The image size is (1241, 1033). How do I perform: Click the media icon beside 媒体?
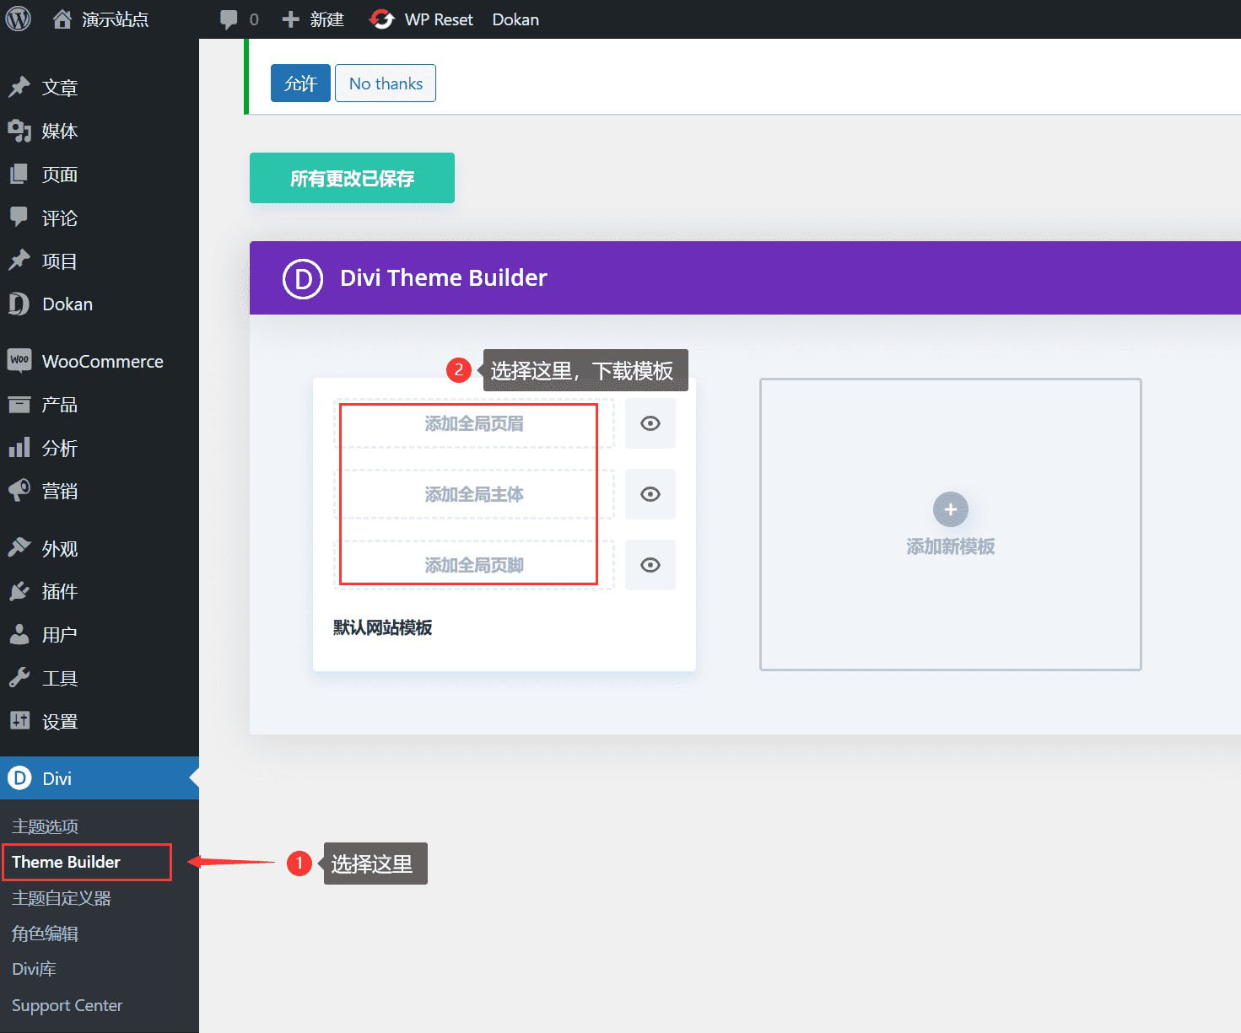19,131
